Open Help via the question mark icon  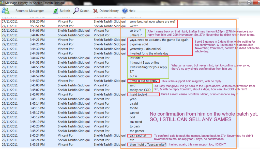pos(125,11)
